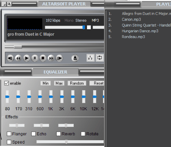Viewport: 171px width, 147px height.
Task: Reset the equalizer settings
Action: [x=97, y=83]
